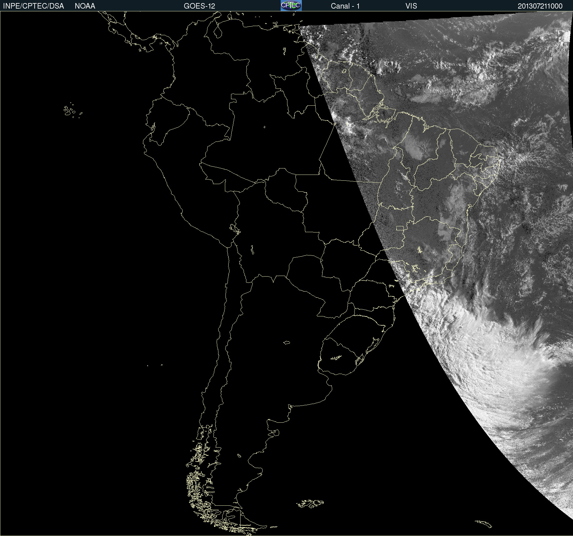
Task: Click the GOES-12 satellite label
Action: (x=199, y=6)
